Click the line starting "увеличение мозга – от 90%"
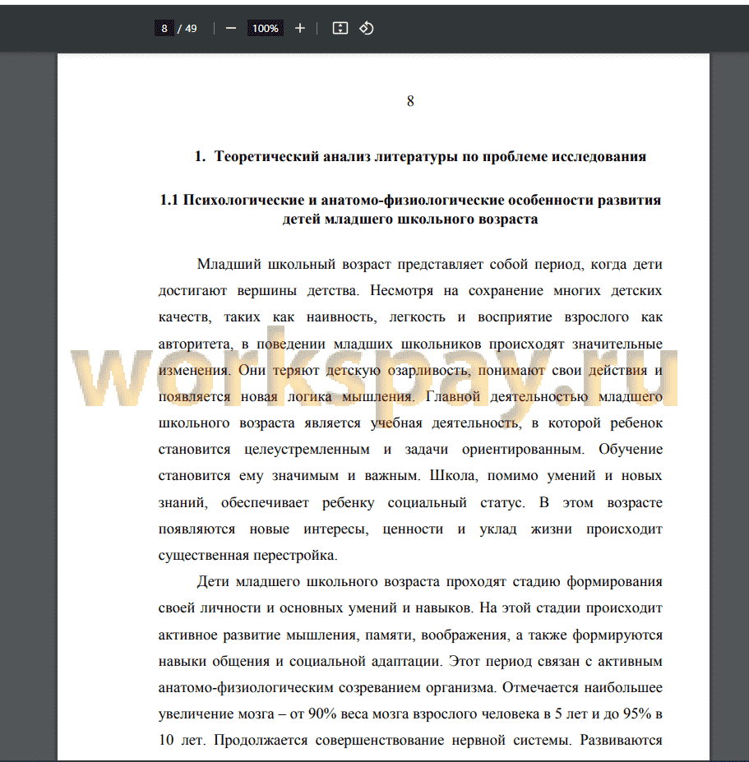This screenshot has width=749, height=762. tap(410, 714)
